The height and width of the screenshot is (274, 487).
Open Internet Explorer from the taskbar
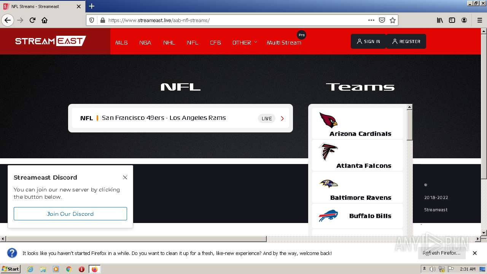pos(30,269)
